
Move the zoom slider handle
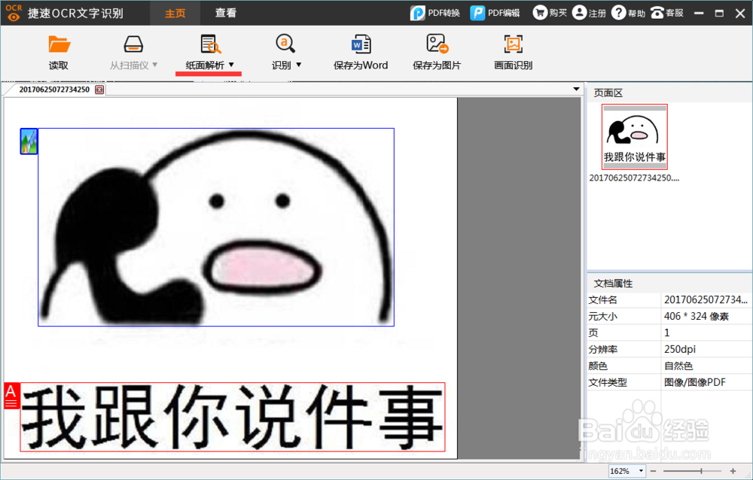point(701,472)
